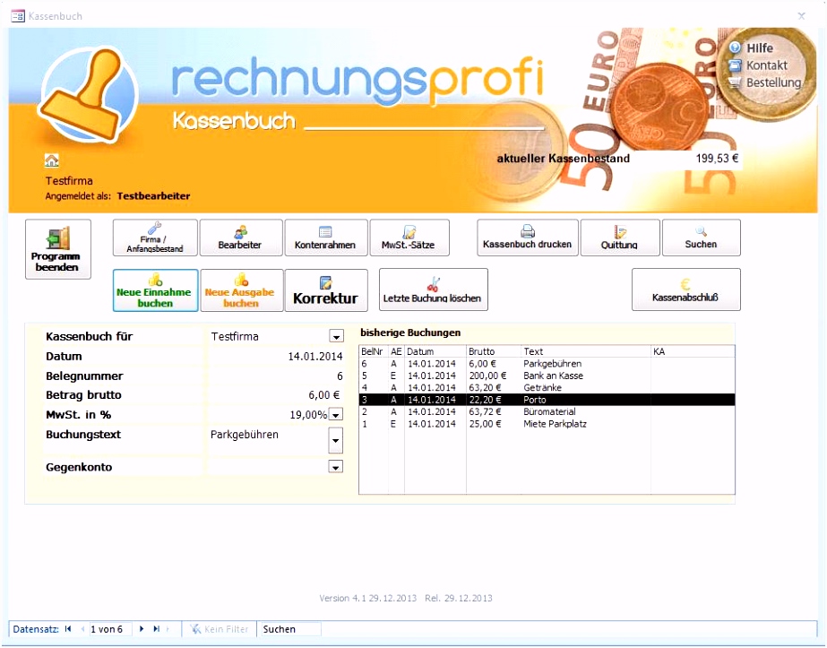The height and width of the screenshot is (648, 827).
Task: Click the Kein Filter indicator
Action: 220,629
